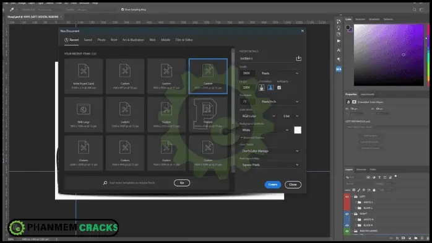Screen dimensions: 432x243
Task: Open Square Pixels aspect ratio dropdown
Action: pos(270,165)
